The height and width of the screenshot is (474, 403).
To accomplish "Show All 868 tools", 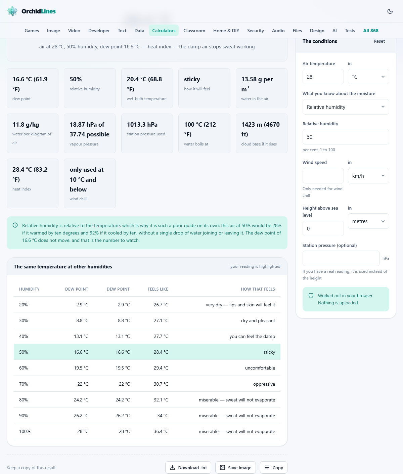I will [x=371, y=31].
